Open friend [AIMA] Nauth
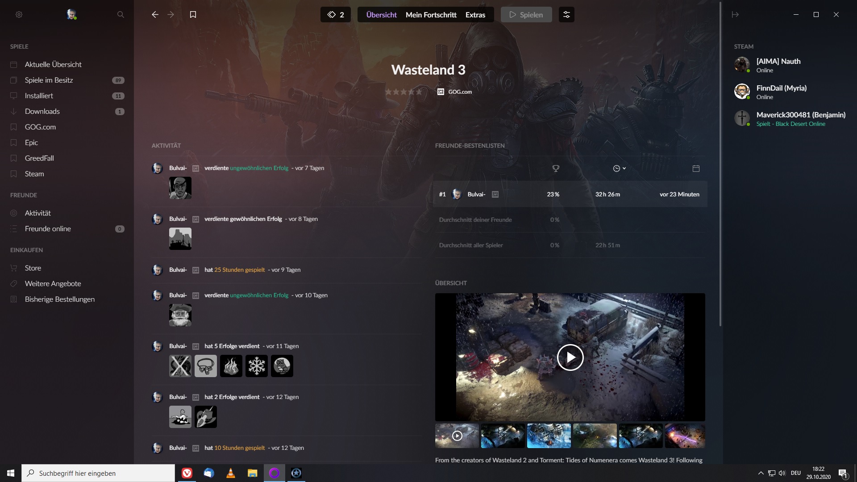Screen dimensions: 857x482 click(790, 65)
